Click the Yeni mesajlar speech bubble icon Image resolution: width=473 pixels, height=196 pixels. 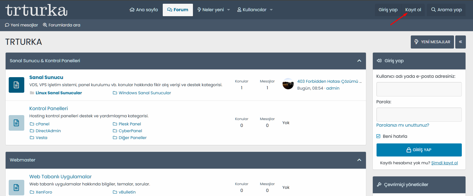6,25
